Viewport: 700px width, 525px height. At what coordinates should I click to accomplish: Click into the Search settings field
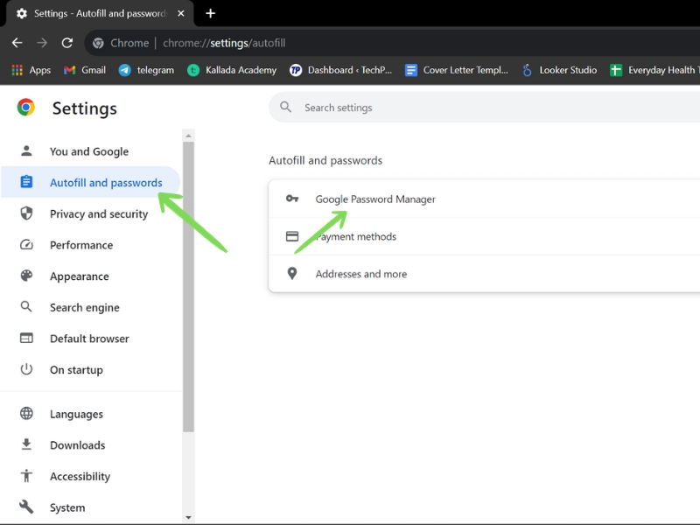[x=485, y=108]
